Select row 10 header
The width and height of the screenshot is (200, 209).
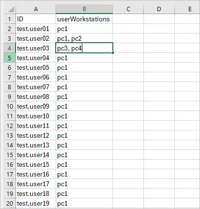10,106
